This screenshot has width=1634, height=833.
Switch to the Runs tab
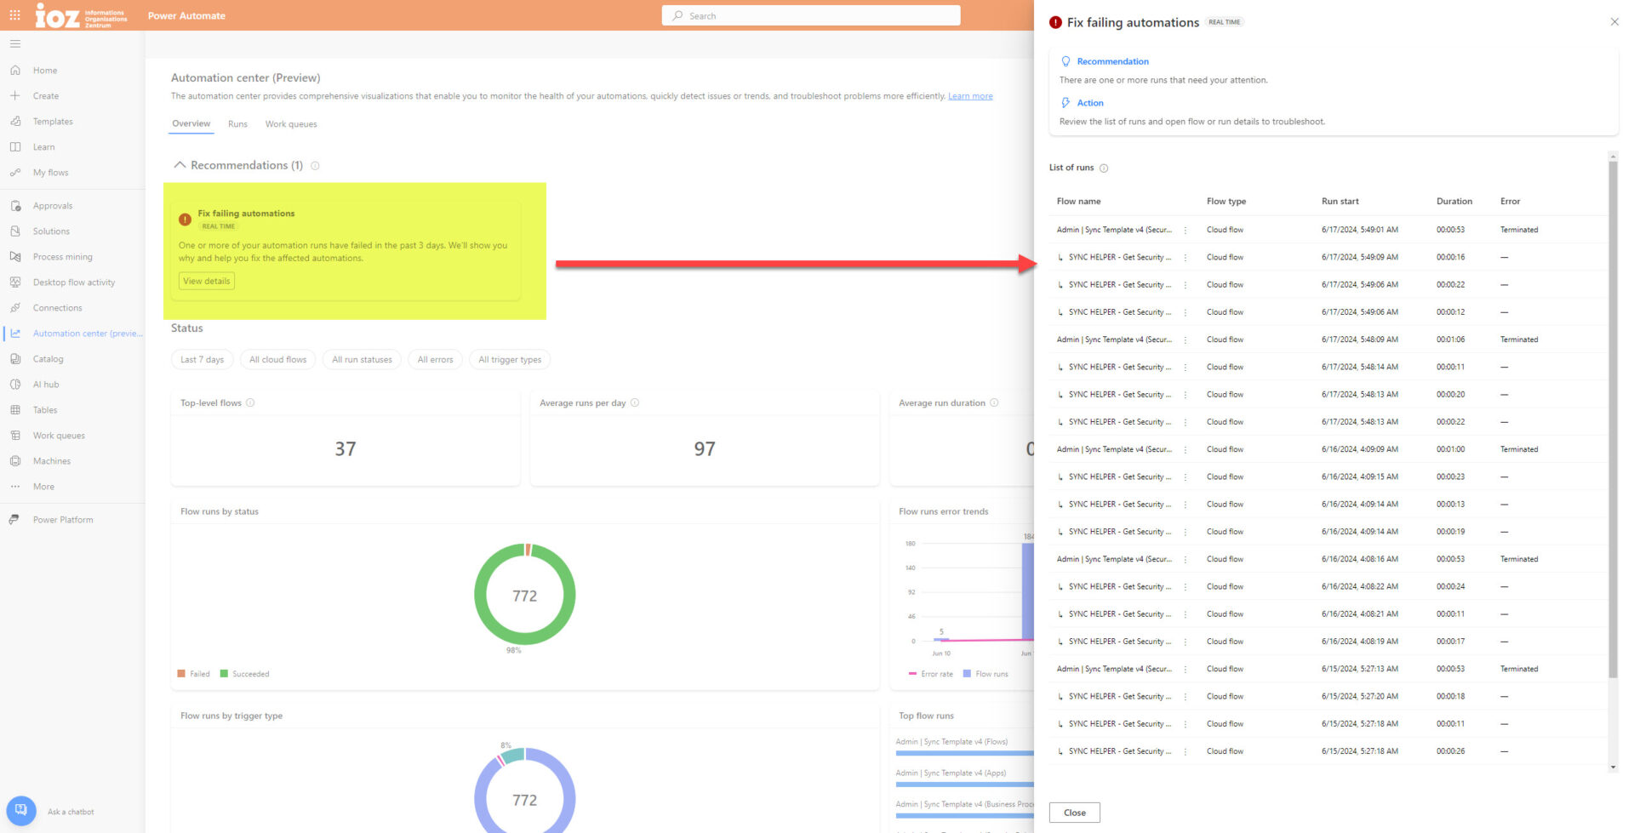pyautogui.click(x=237, y=124)
